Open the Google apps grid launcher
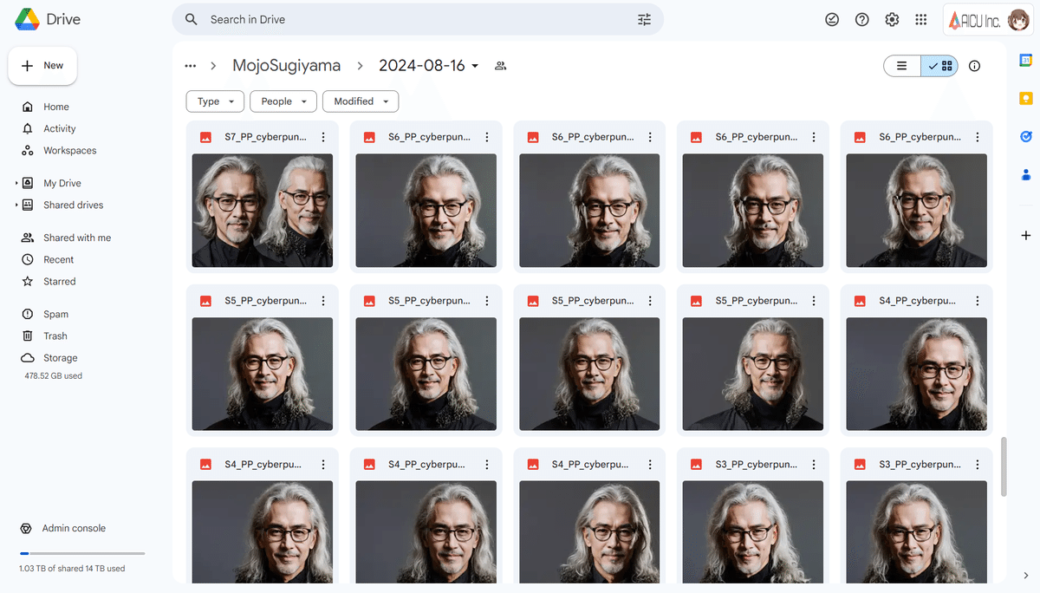This screenshot has width=1040, height=593. point(921,19)
